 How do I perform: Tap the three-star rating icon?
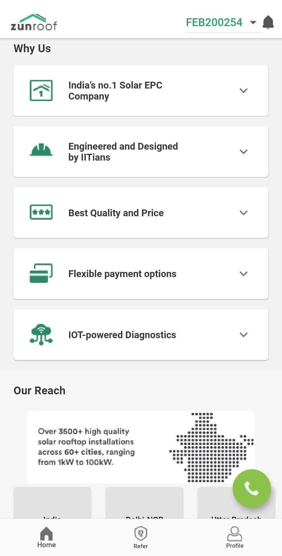(x=41, y=212)
